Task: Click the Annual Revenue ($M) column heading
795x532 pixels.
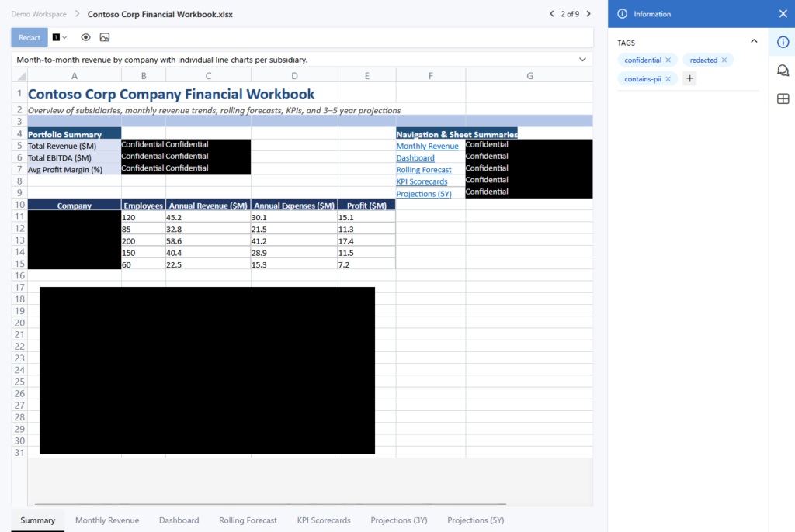Action: click(x=208, y=206)
